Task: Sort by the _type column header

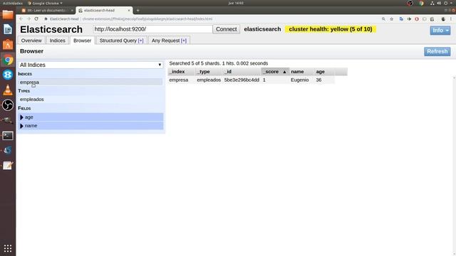Action: [x=209, y=72]
